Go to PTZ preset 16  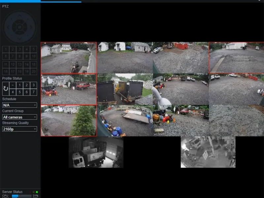click(6, 71)
